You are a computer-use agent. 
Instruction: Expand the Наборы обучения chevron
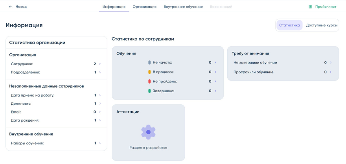tap(100, 143)
